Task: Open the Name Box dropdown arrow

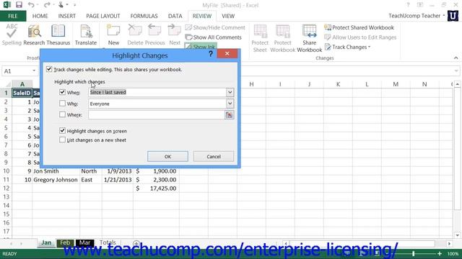Action: (x=34, y=71)
